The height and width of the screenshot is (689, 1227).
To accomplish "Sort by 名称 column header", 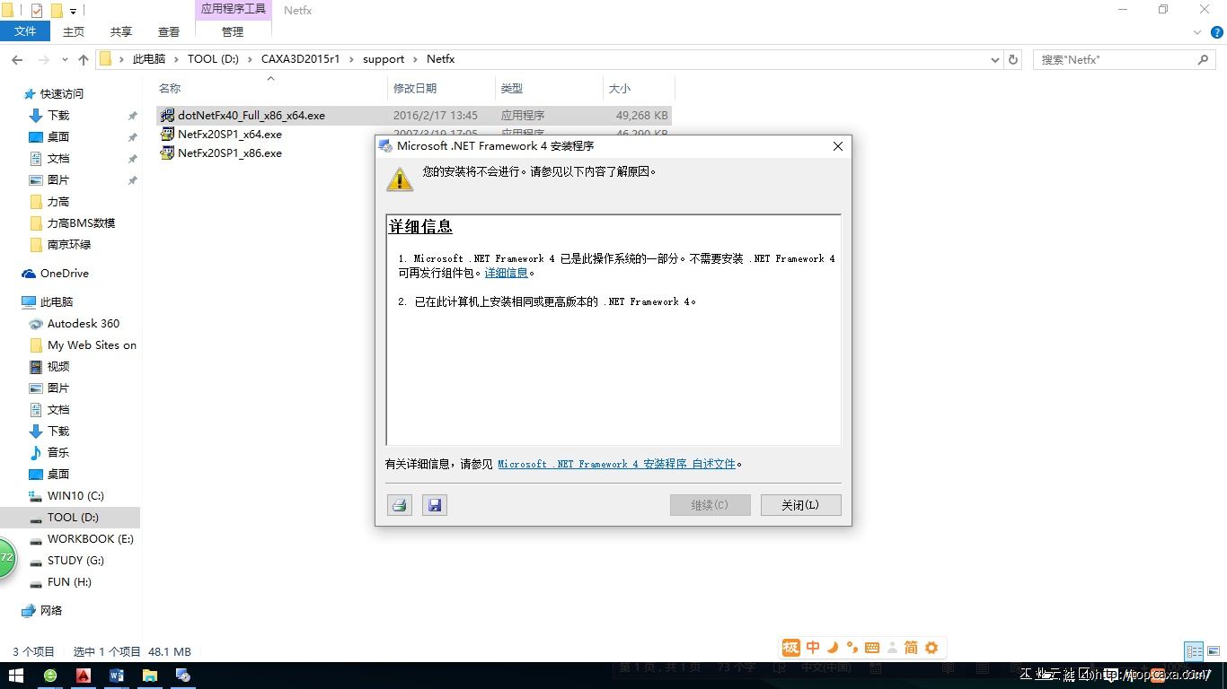I will tap(170, 88).
